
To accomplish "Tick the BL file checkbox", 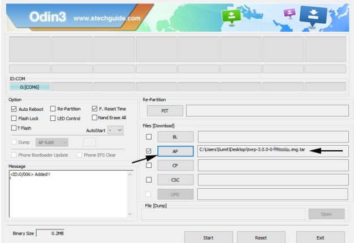I will 149,137.
